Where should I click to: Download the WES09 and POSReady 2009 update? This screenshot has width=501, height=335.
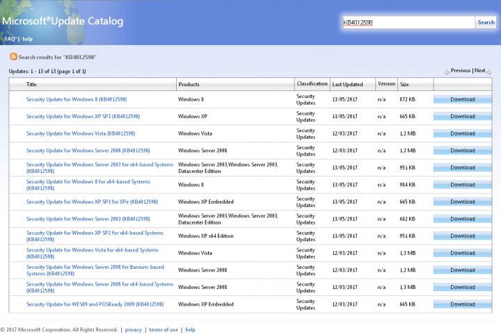462,304
